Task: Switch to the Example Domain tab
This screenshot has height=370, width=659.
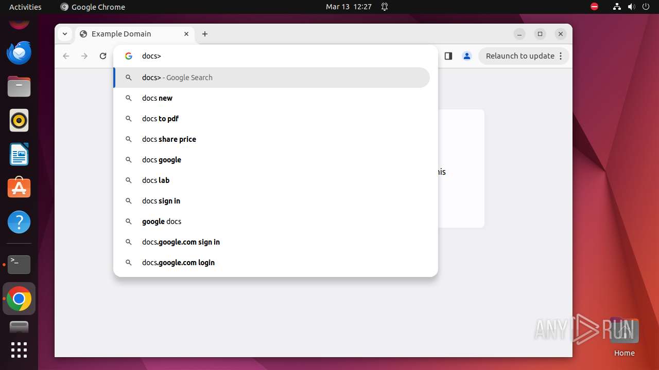Action: tap(135, 34)
